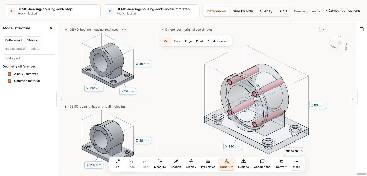This screenshot has height=176, width=367.
Task: Switch to Point selection mode
Action: tap(199, 41)
